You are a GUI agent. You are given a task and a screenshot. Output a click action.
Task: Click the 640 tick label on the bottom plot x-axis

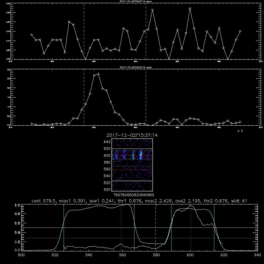[x=258, y=255]
